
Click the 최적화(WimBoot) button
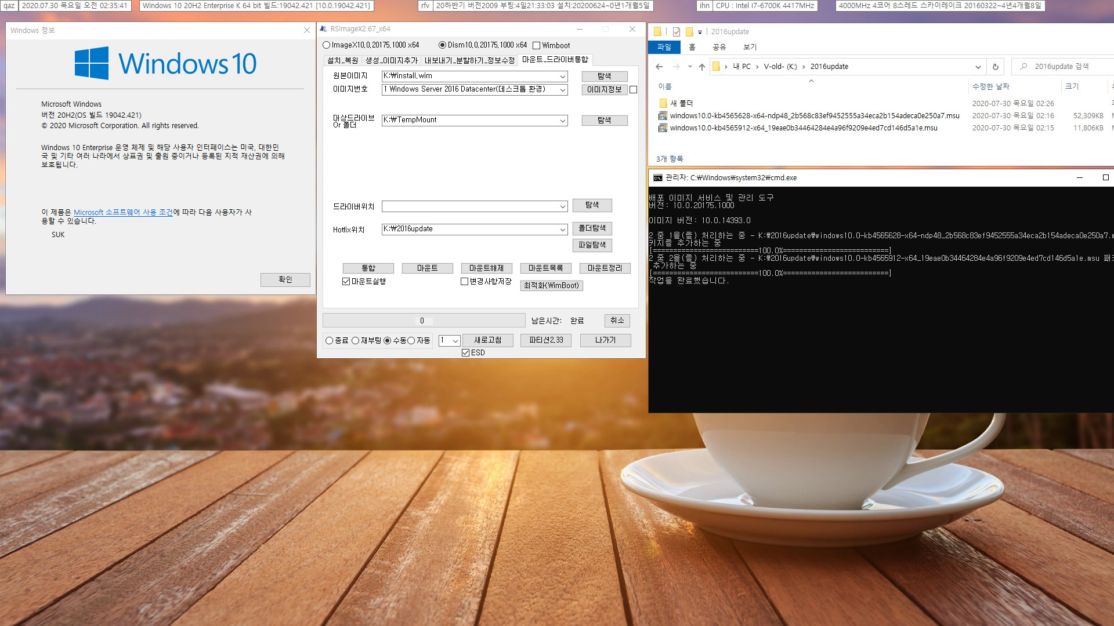[551, 286]
